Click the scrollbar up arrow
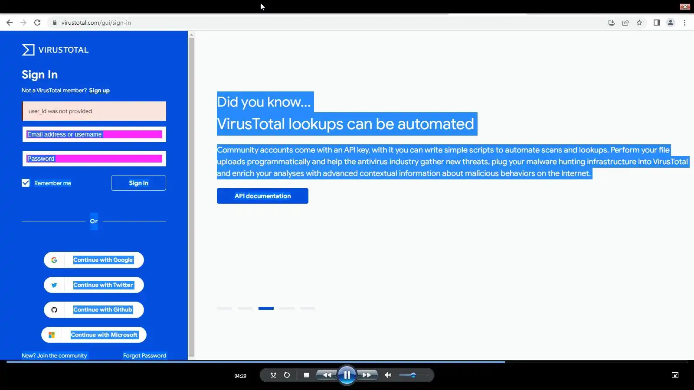This screenshot has width=694, height=390. click(191, 35)
